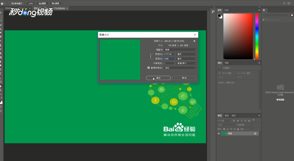294x161 pixels.
Task: Close the active document tab
Action: 67,8
